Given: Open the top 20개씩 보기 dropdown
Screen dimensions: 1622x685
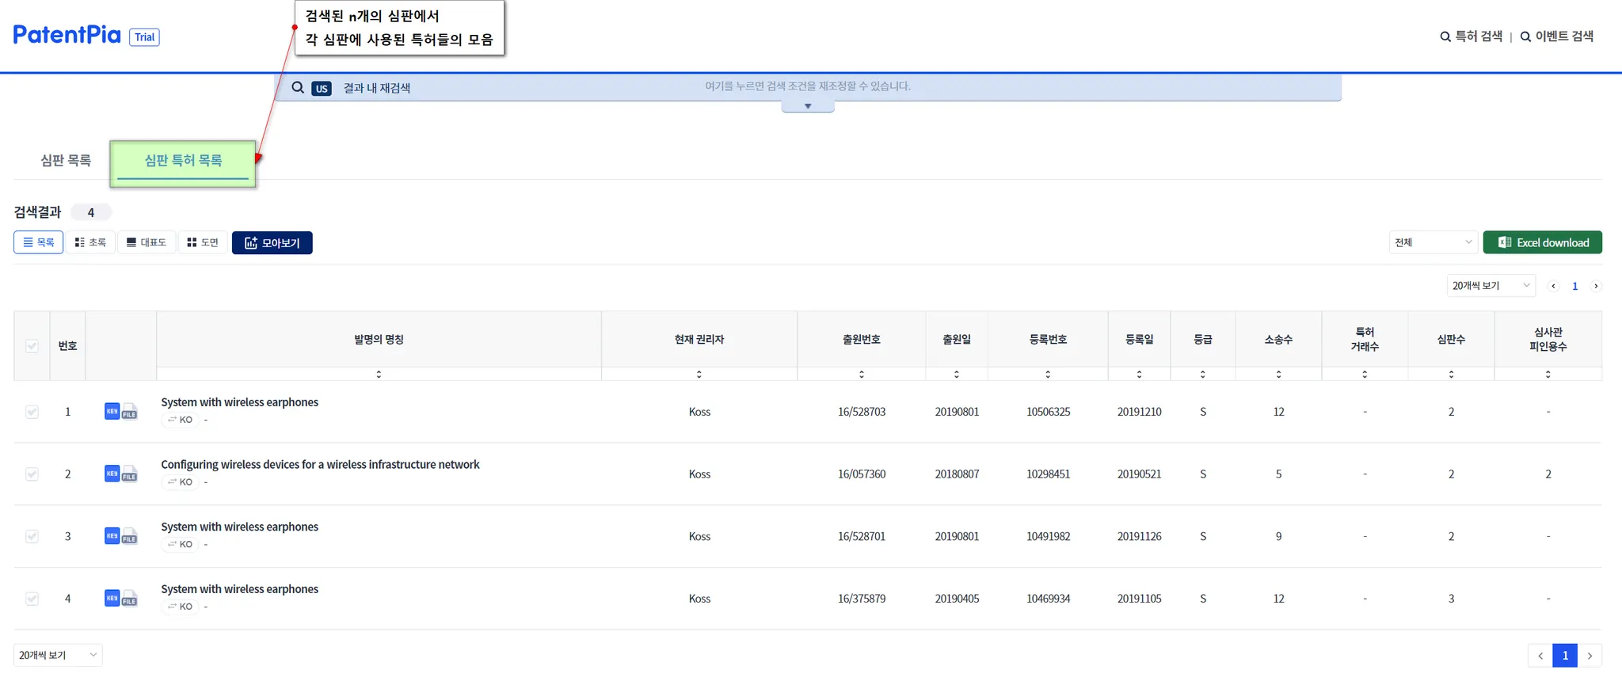Looking at the screenshot, I should coord(1491,286).
